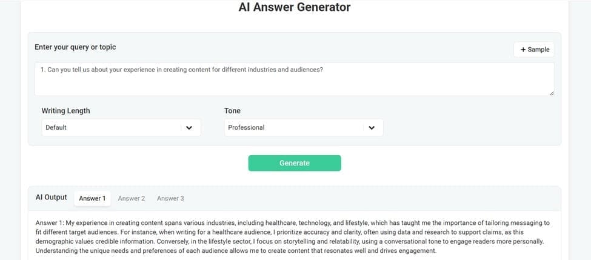Click the question text inside query box
The image size is (591, 260).
[x=182, y=70]
